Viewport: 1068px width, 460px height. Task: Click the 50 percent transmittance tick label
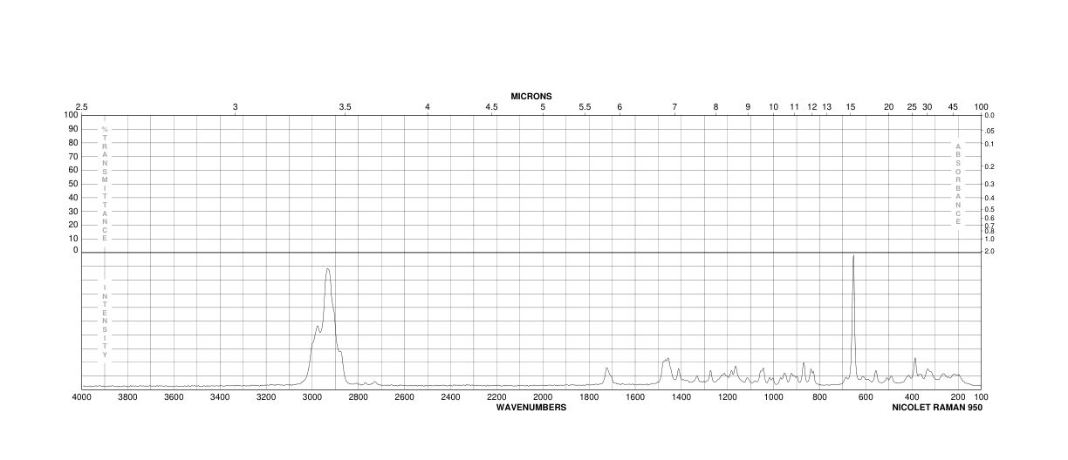pyautogui.click(x=72, y=183)
